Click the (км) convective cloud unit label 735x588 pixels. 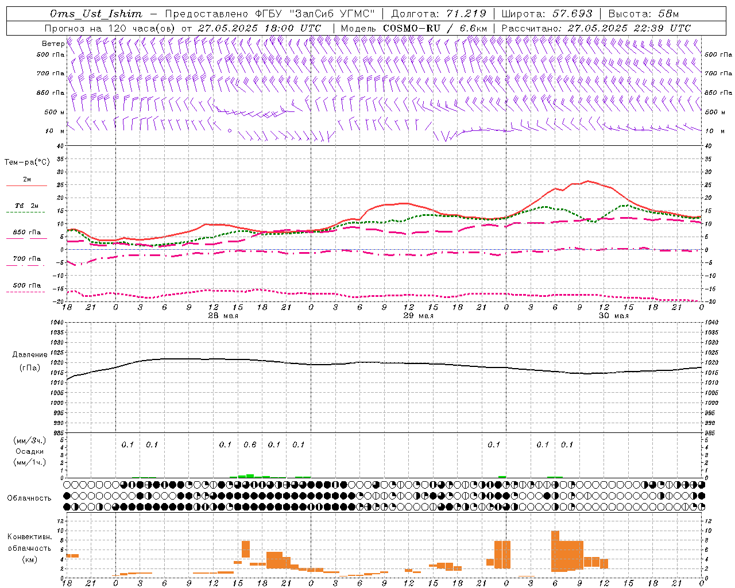click(30, 559)
